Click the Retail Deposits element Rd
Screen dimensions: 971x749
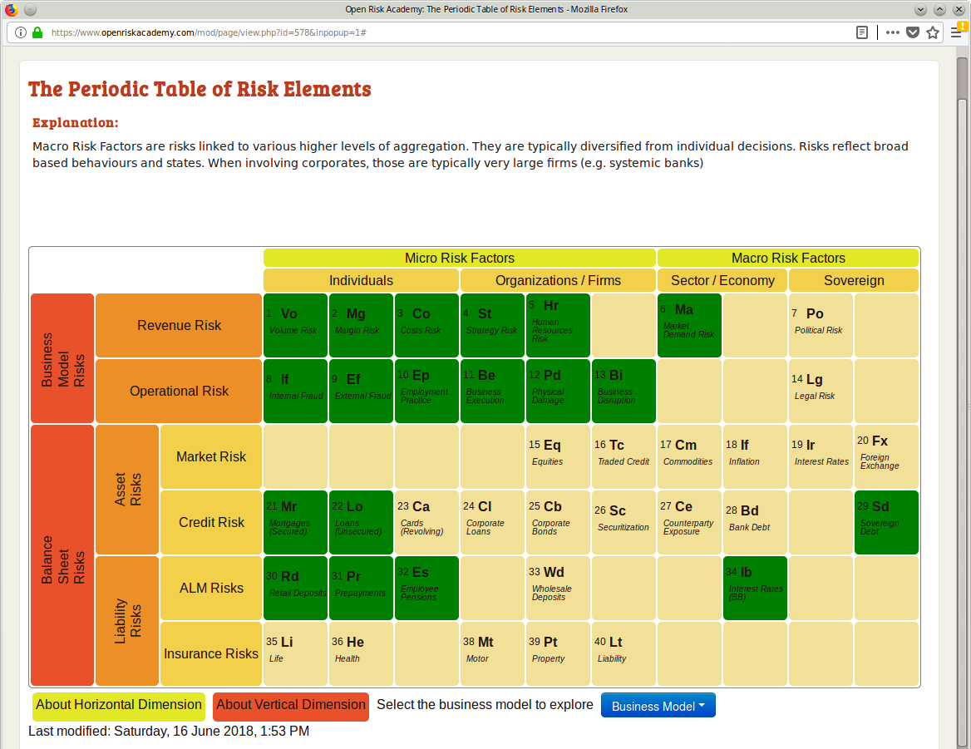pyautogui.click(x=295, y=588)
